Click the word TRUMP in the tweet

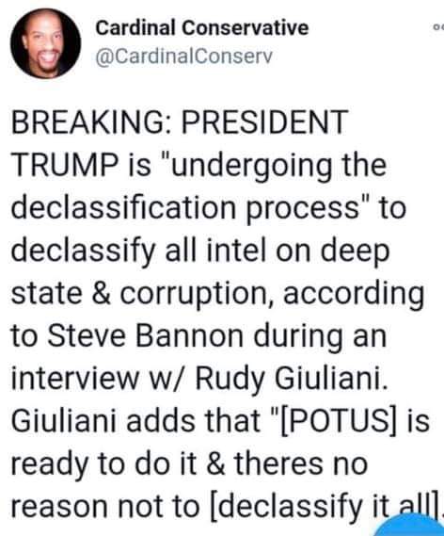pyautogui.click(x=63, y=165)
